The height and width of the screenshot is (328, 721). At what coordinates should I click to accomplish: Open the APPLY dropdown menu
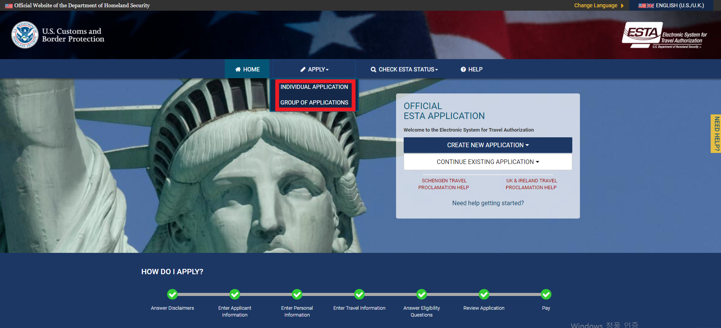[314, 69]
